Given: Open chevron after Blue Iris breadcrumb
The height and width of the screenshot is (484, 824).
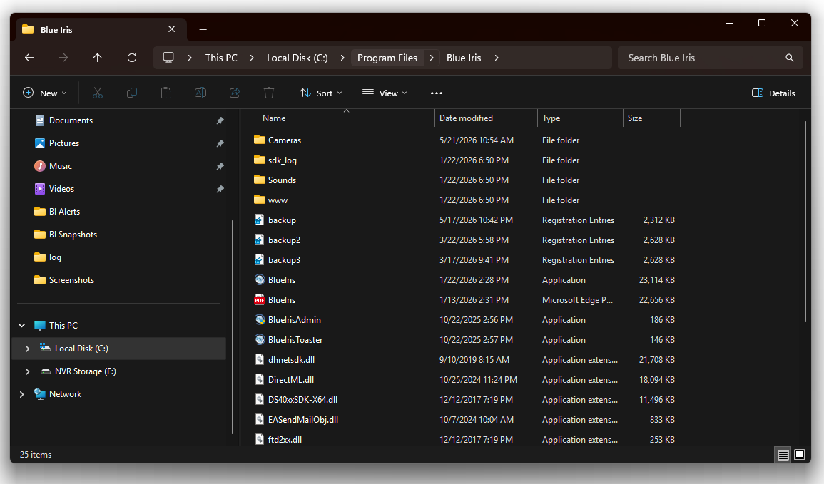Looking at the screenshot, I should 497,58.
